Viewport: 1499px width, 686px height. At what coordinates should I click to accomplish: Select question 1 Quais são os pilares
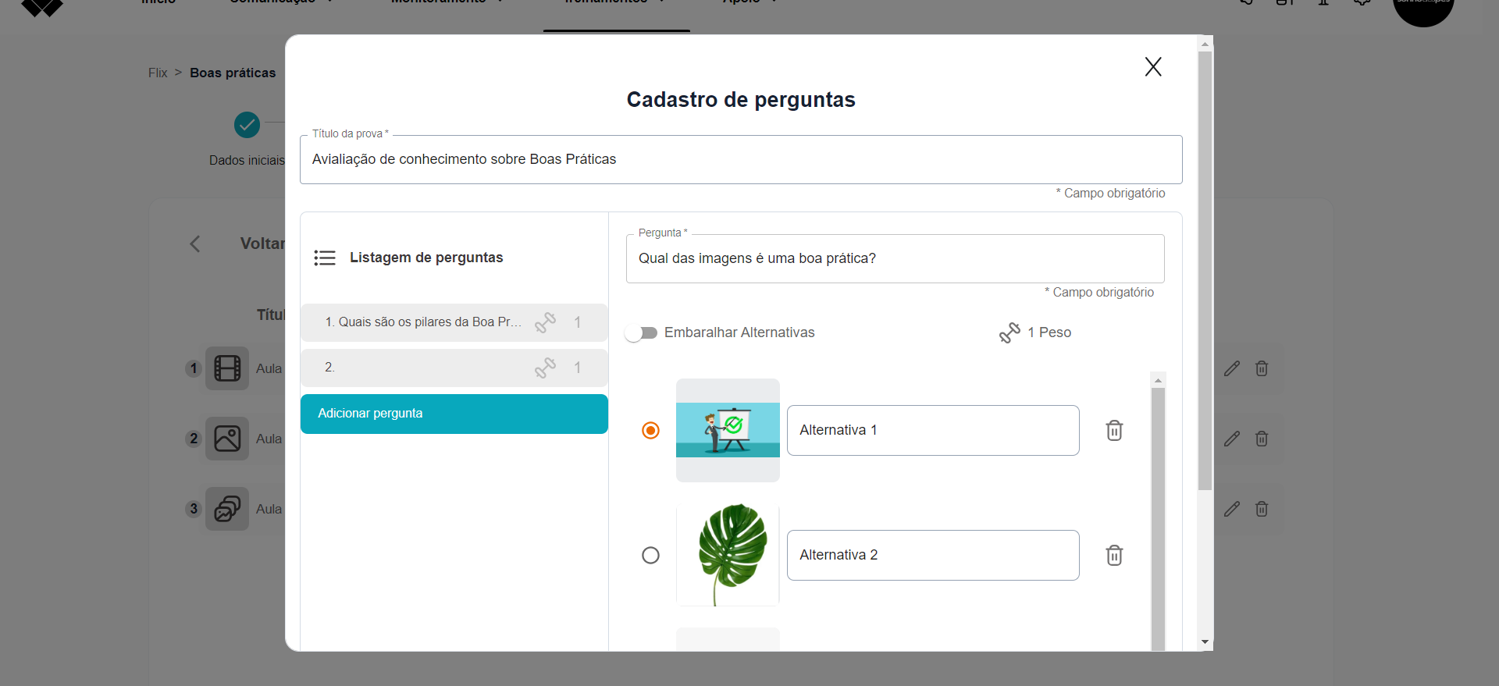pyautogui.click(x=454, y=322)
